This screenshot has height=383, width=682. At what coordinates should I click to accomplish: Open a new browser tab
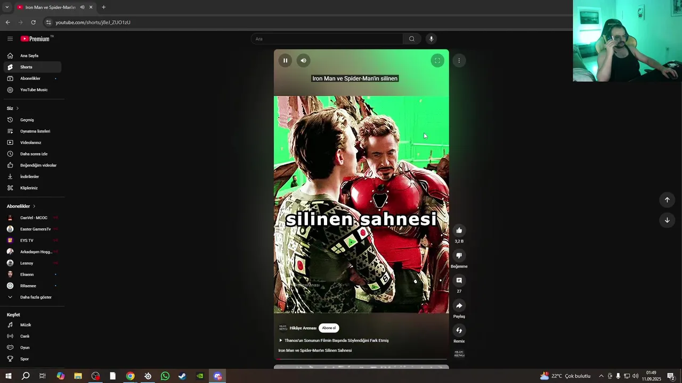click(x=103, y=7)
